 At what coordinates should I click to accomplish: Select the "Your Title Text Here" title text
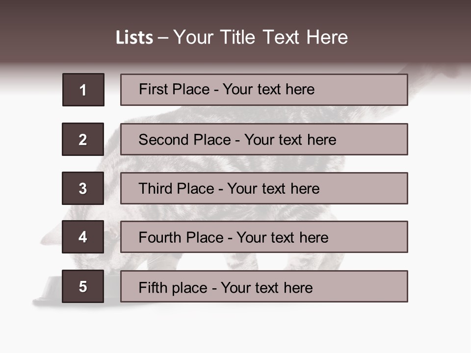[x=261, y=37]
